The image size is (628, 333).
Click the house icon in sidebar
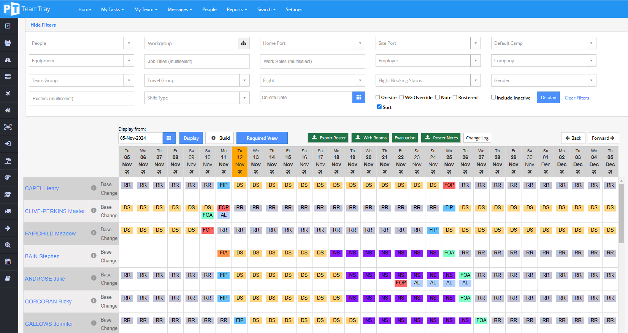(8, 110)
